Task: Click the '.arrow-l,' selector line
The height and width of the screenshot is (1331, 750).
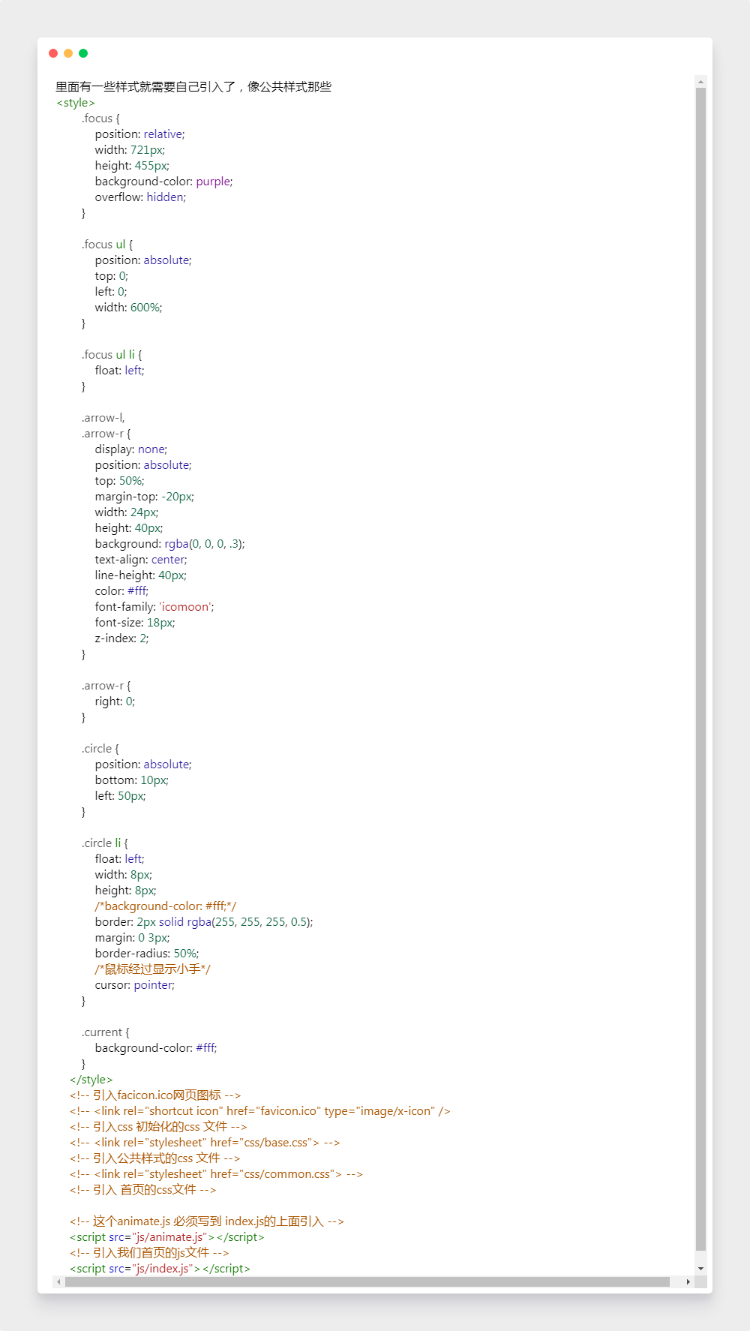Action: coord(103,418)
